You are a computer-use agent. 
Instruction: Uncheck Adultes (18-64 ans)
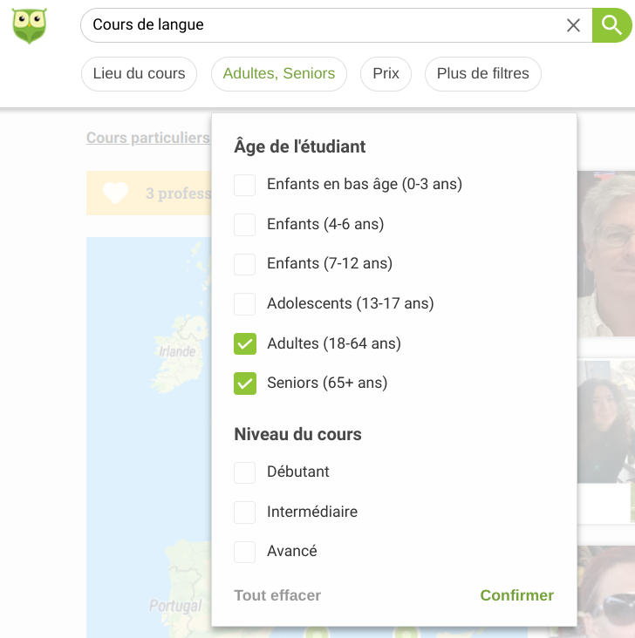[x=245, y=344]
